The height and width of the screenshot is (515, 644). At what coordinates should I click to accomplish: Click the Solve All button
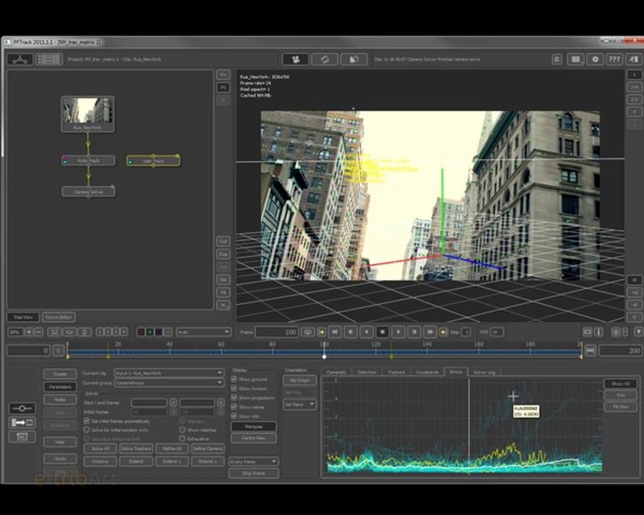99,448
